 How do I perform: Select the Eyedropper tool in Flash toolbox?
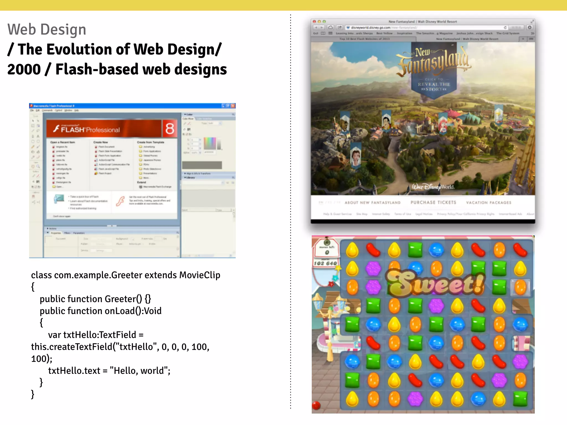pyautogui.click(x=33, y=157)
